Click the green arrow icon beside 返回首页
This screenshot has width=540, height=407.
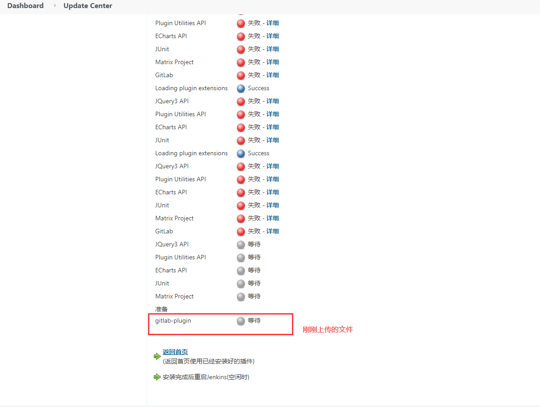pos(157,356)
